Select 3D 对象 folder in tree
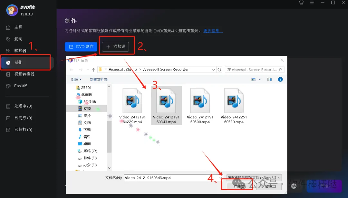Viewport: 348px width, 198px height. (87, 102)
